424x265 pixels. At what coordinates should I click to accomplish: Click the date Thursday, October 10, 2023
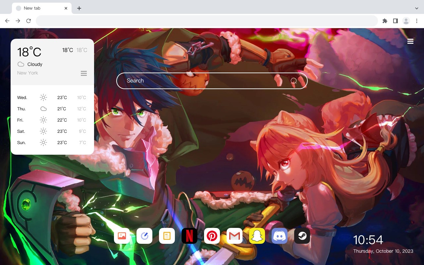(x=383, y=251)
